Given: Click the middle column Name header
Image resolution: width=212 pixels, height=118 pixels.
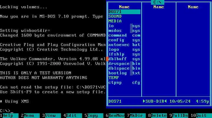Looking at the screenshot, I should tap(159, 7).
